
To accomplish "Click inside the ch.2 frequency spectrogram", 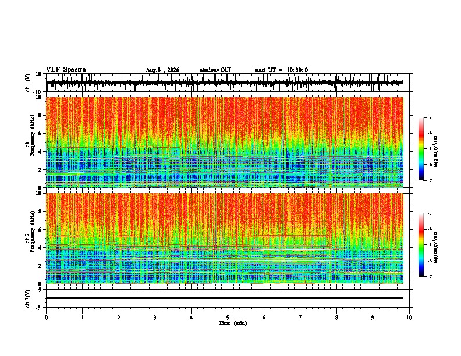I will click(x=225, y=238).
